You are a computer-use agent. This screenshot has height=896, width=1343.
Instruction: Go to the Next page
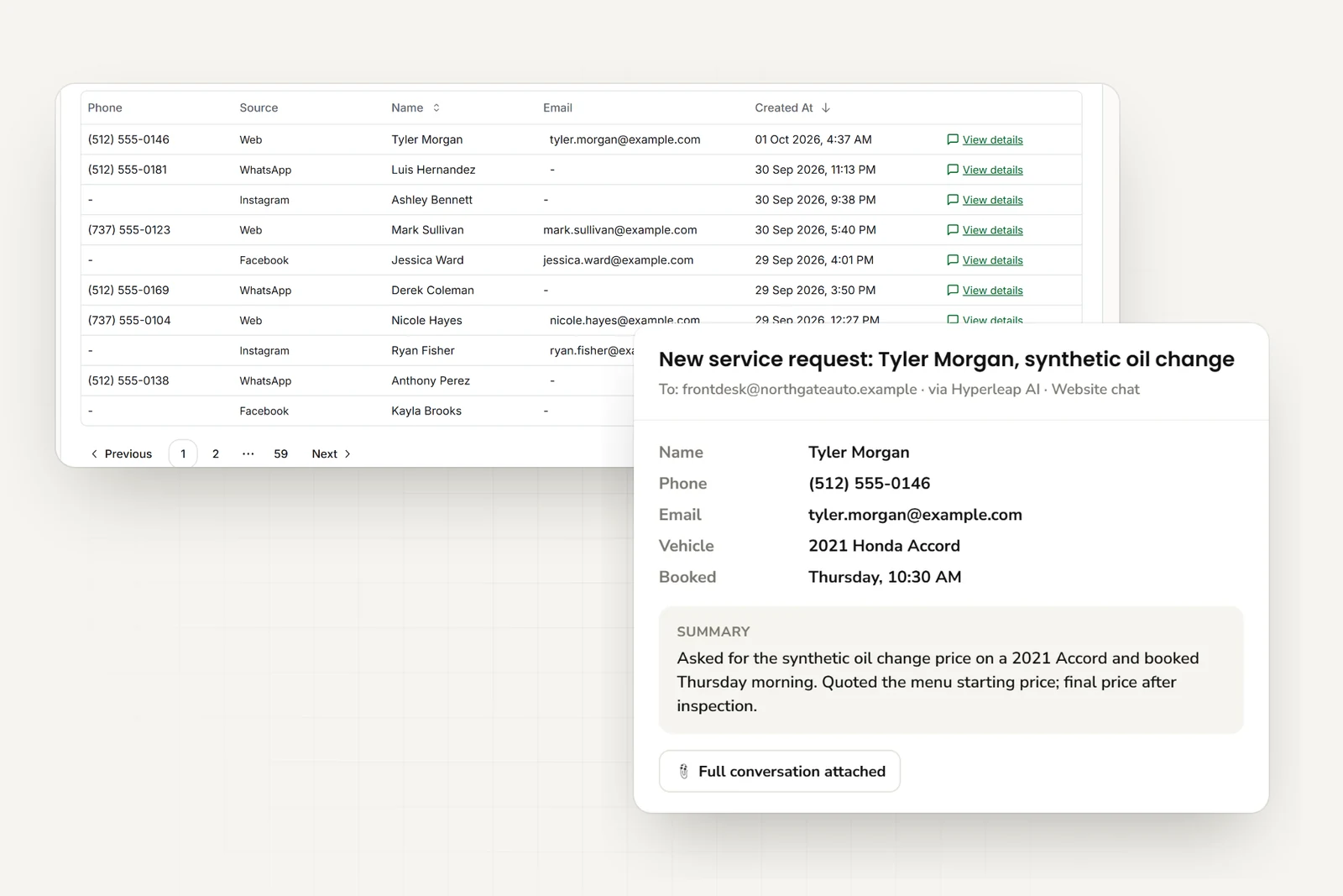332,453
